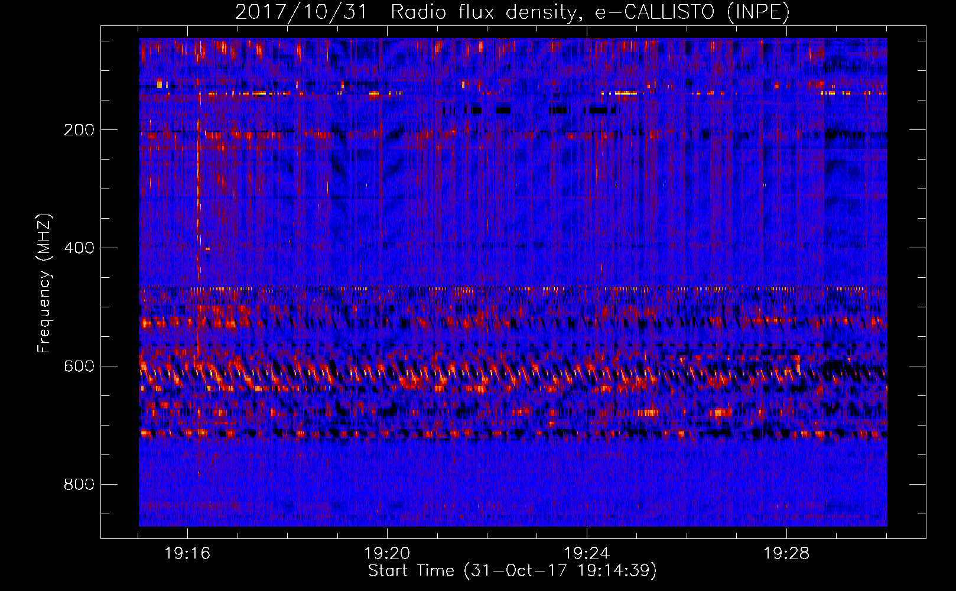The width and height of the screenshot is (956, 591).
Task: Click the 200 frequency tick label
Action: pyautogui.click(x=79, y=130)
